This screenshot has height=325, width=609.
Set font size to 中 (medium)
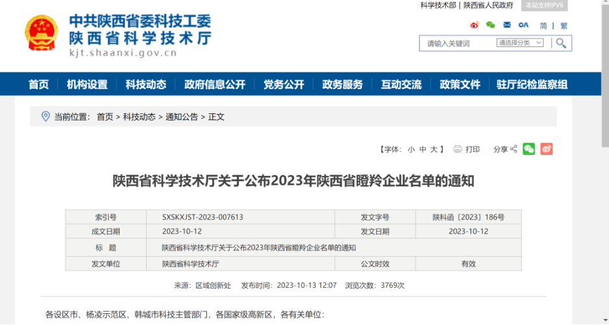click(x=422, y=149)
